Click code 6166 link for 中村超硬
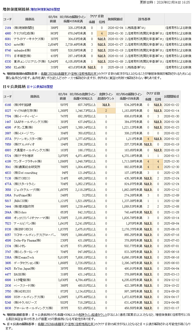193x332 pixels. pyautogui.click(x=8, y=105)
